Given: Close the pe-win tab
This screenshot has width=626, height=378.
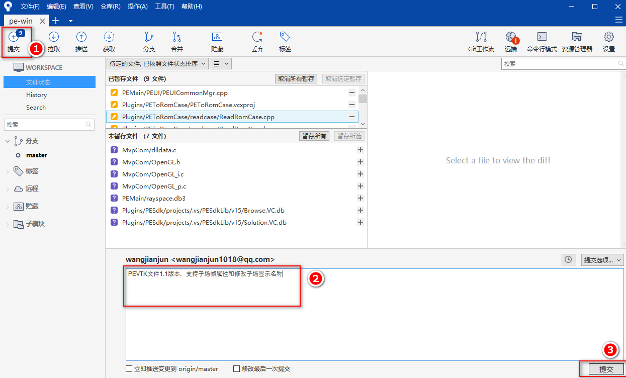Looking at the screenshot, I should click(43, 21).
